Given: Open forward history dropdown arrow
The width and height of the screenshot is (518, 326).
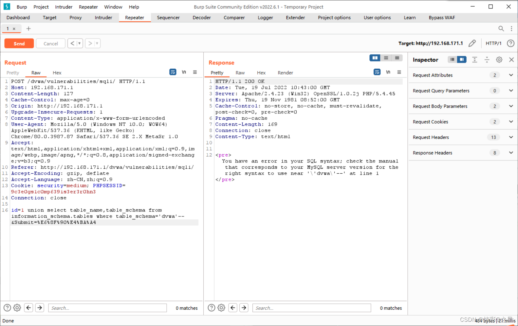Looking at the screenshot, I should [97, 43].
